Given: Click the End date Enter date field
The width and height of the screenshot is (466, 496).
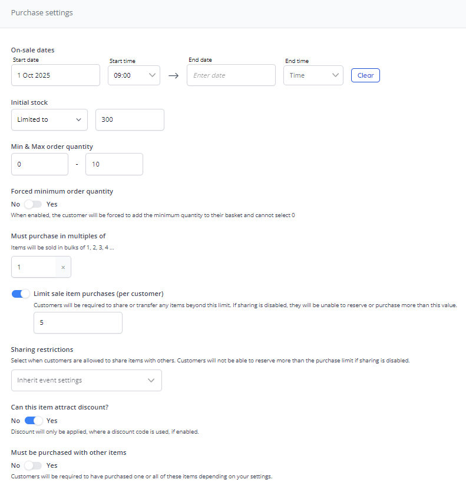Looking at the screenshot, I should coord(231,75).
